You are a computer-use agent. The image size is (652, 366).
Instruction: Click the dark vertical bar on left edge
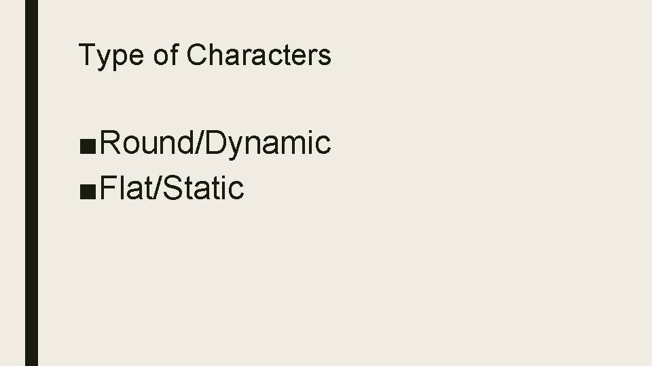(32, 183)
